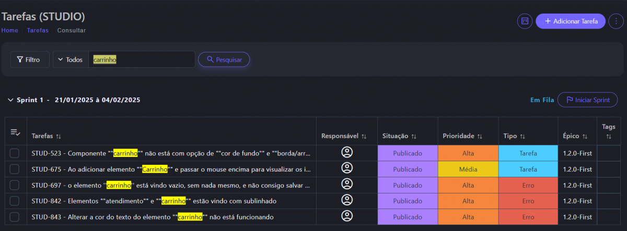Image resolution: width=627 pixels, height=231 pixels.
Task: Collapse the Sprint 1 section
Action: [10, 100]
